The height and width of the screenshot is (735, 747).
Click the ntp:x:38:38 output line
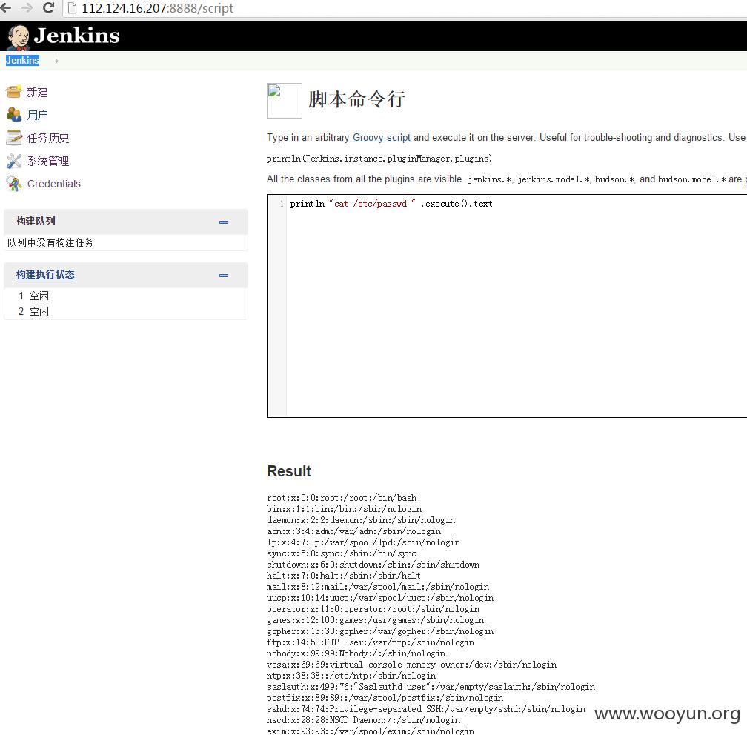[351, 676]
